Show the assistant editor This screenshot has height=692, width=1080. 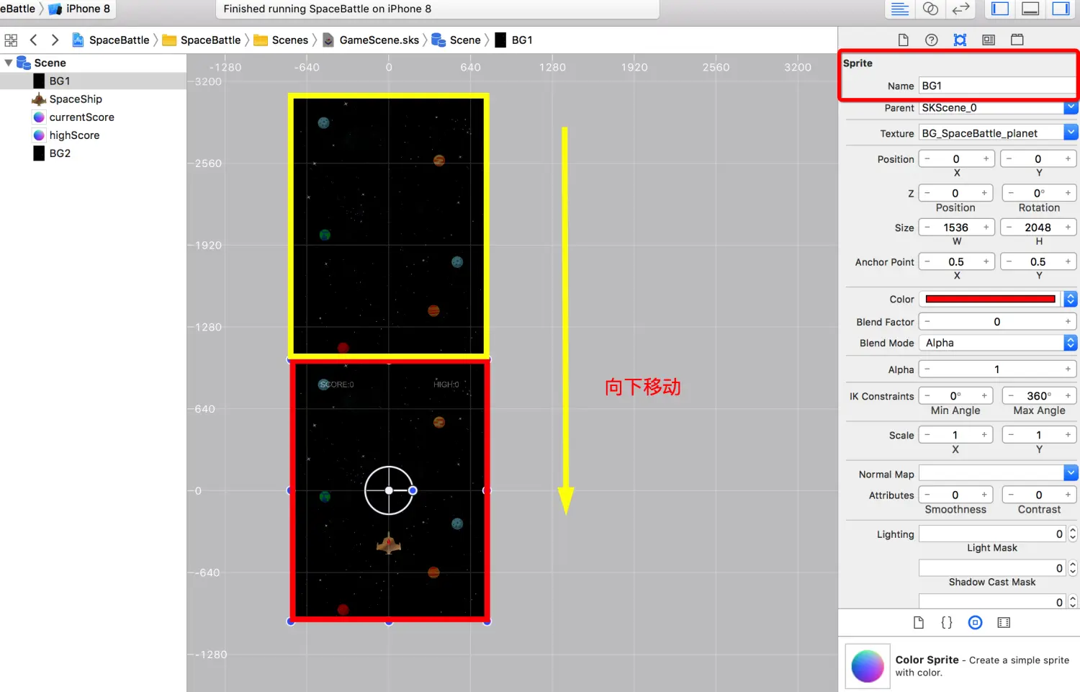click(930, 9)
